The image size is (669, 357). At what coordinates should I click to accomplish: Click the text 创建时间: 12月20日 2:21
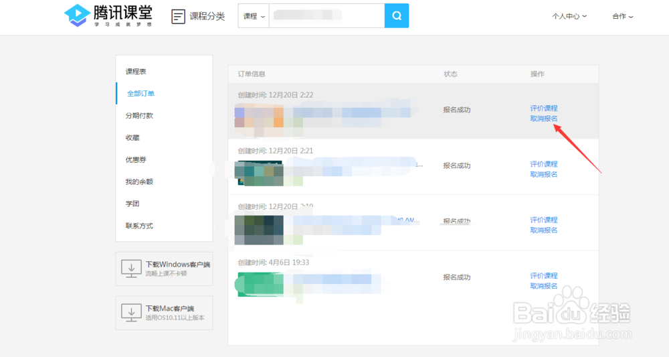(276, 151)
